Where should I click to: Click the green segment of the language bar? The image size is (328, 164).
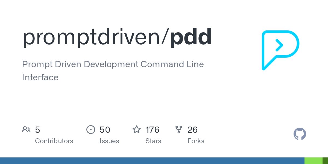click(x=314, y=161)
